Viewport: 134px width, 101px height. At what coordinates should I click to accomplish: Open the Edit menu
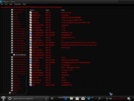tap(6, 4)
